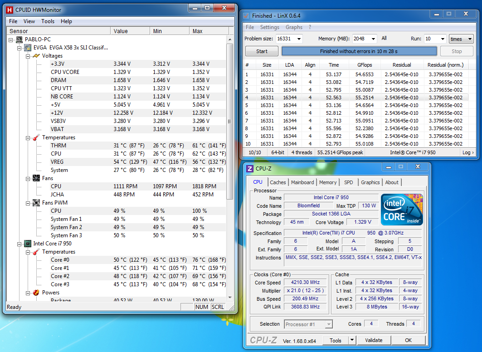
Task: Click All memory link in LinX
Action: coord(384,38)
